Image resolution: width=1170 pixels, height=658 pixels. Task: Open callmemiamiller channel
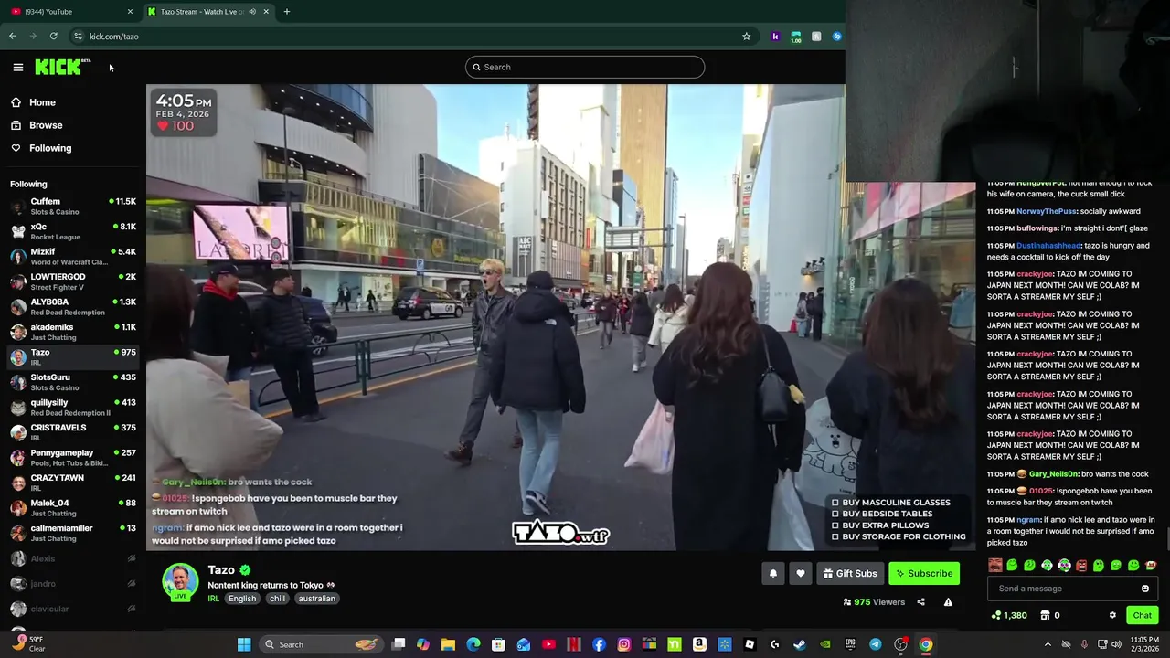73,533
